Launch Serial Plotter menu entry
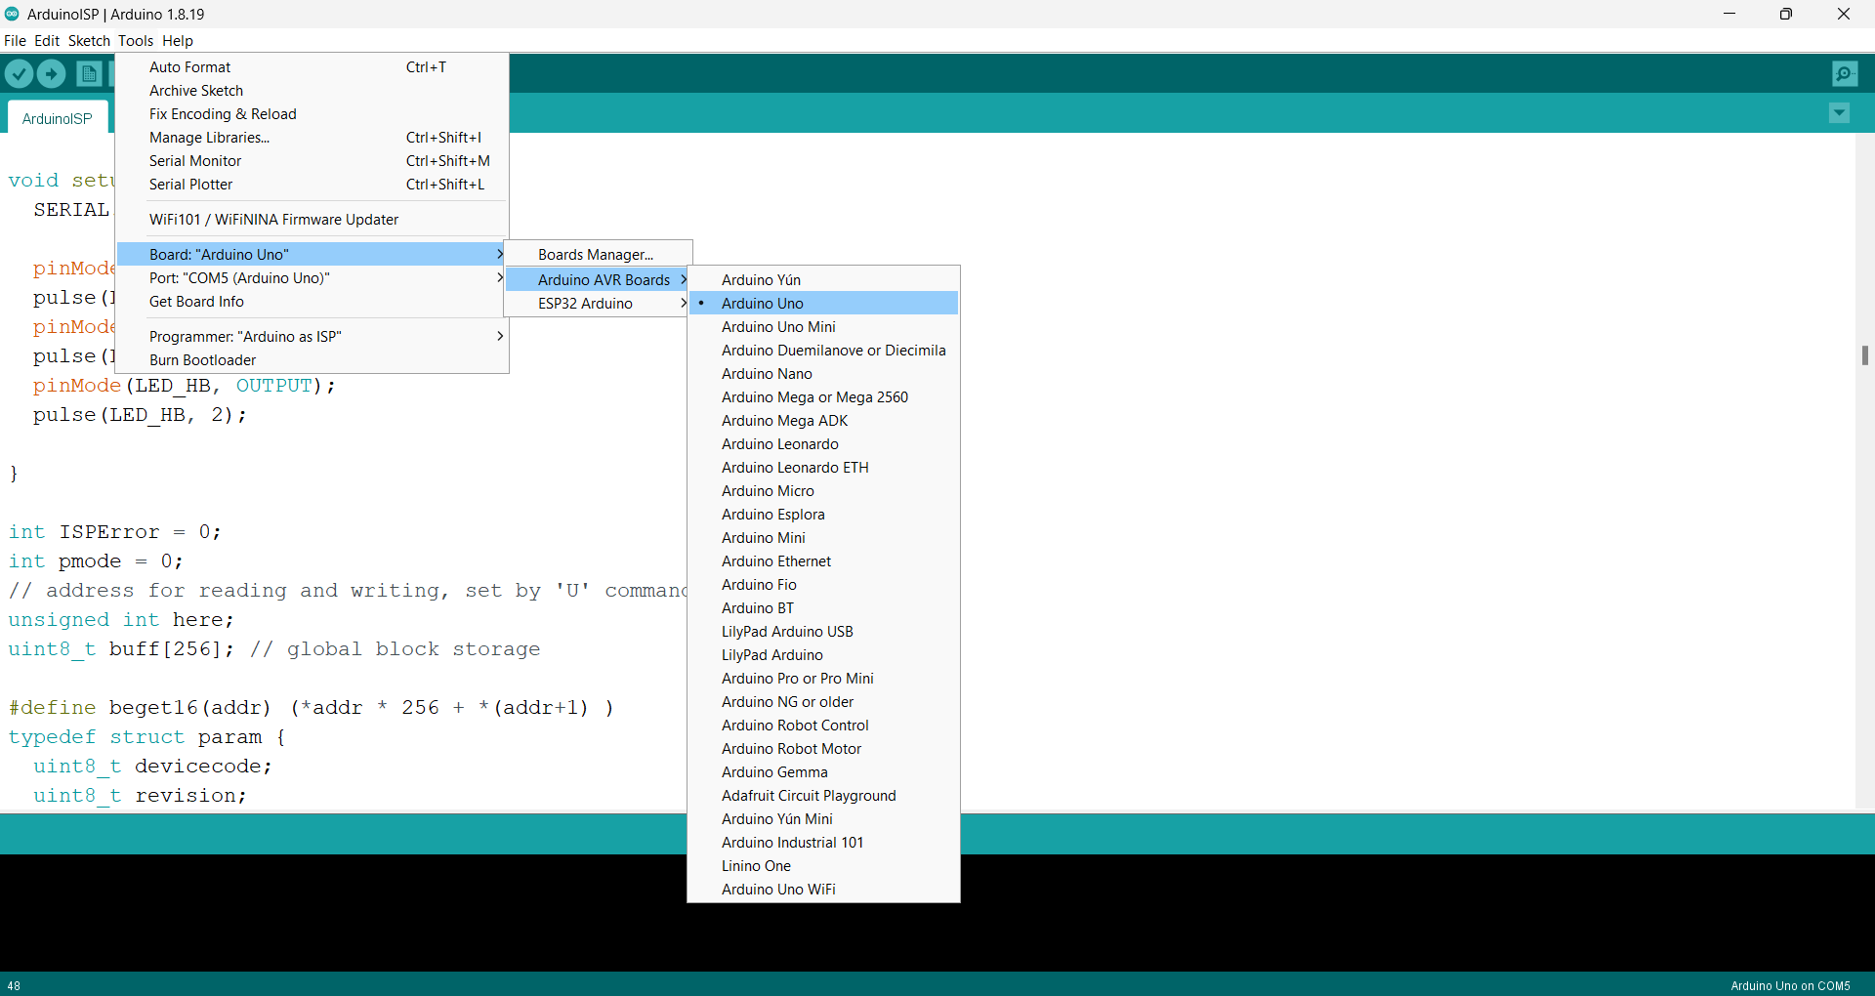The width and height of the screenshot is (1875, 996). (x=312, y=185)
